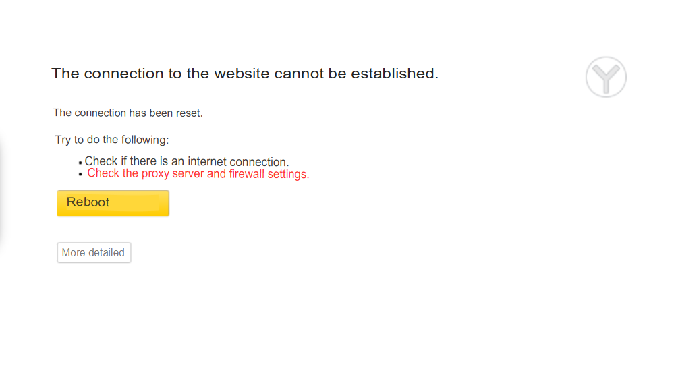676x379 pixels.
Task: Click the 'Try to do the following:' text
Action: [112, 140]
